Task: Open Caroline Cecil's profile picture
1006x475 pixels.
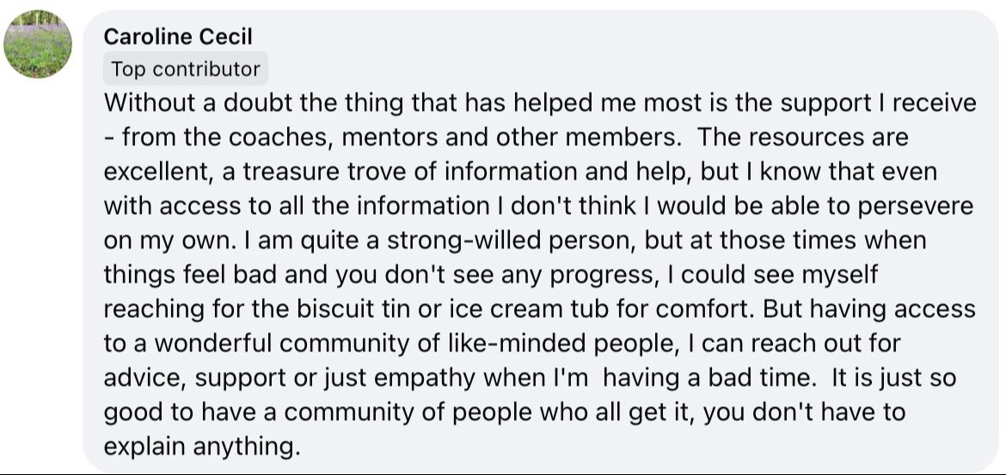Action: [x=37, y=44]
